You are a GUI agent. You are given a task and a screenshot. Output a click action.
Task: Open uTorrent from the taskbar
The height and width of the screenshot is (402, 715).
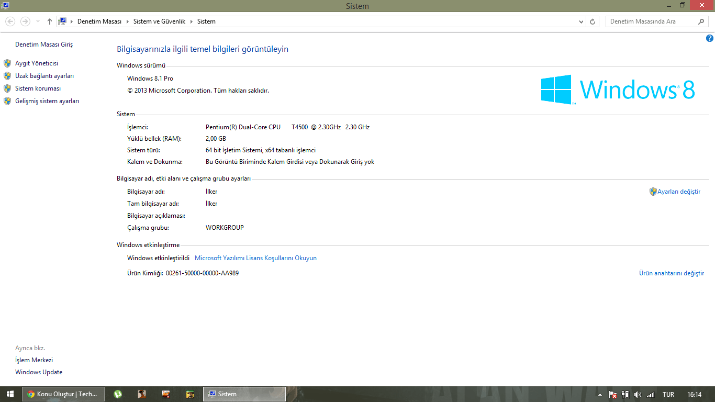tap(118, 394)
